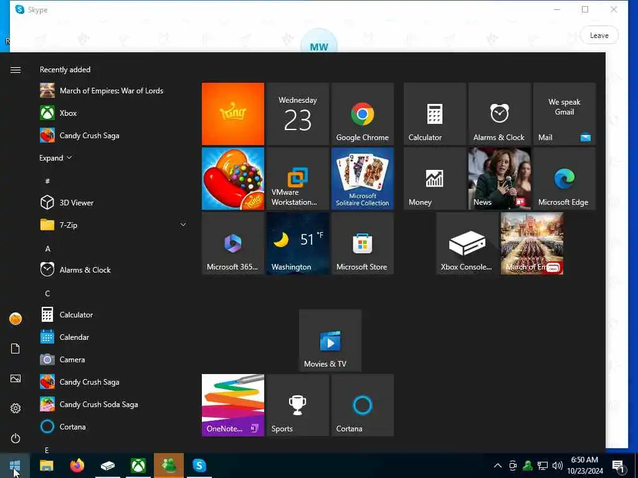Launch Google Chrome from tile
Screen dimensions: 638x478
click(x=362, y=114)
